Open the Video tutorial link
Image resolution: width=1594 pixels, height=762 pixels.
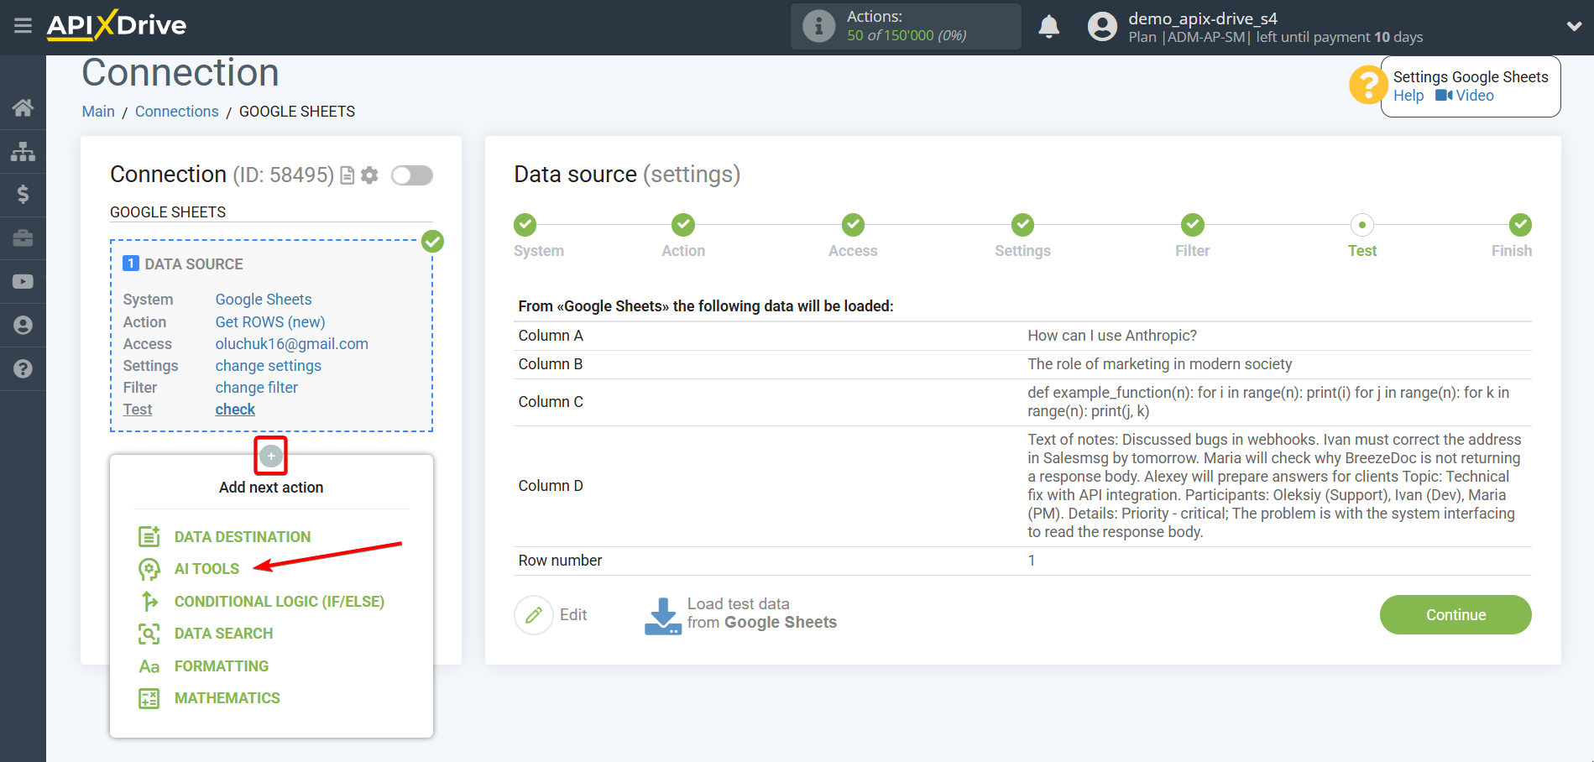point(1465,96)
